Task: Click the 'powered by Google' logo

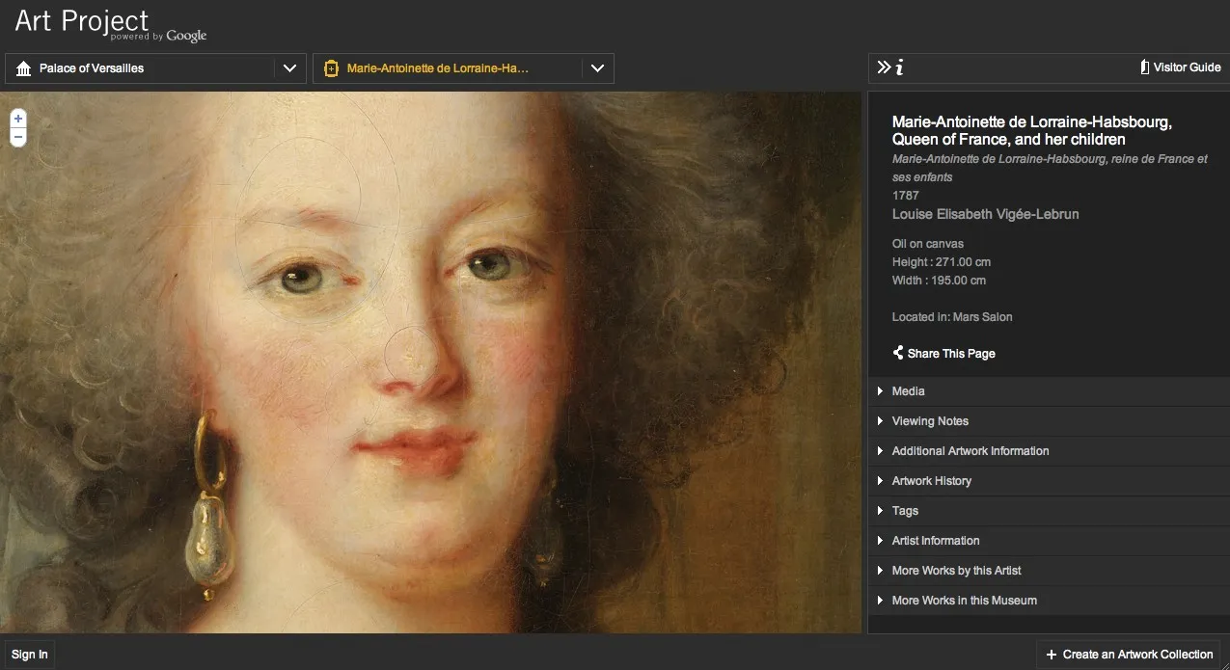Action: (x=159, y=37)
